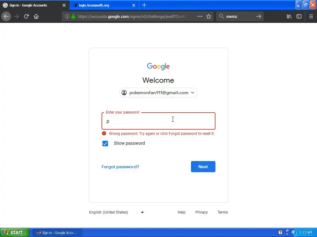The width and height of the screenshot is (317, 237).
Task: Open the Terms link
Action: coord(223,212)
